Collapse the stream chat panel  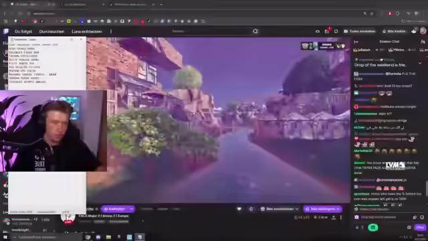(356, 42)
